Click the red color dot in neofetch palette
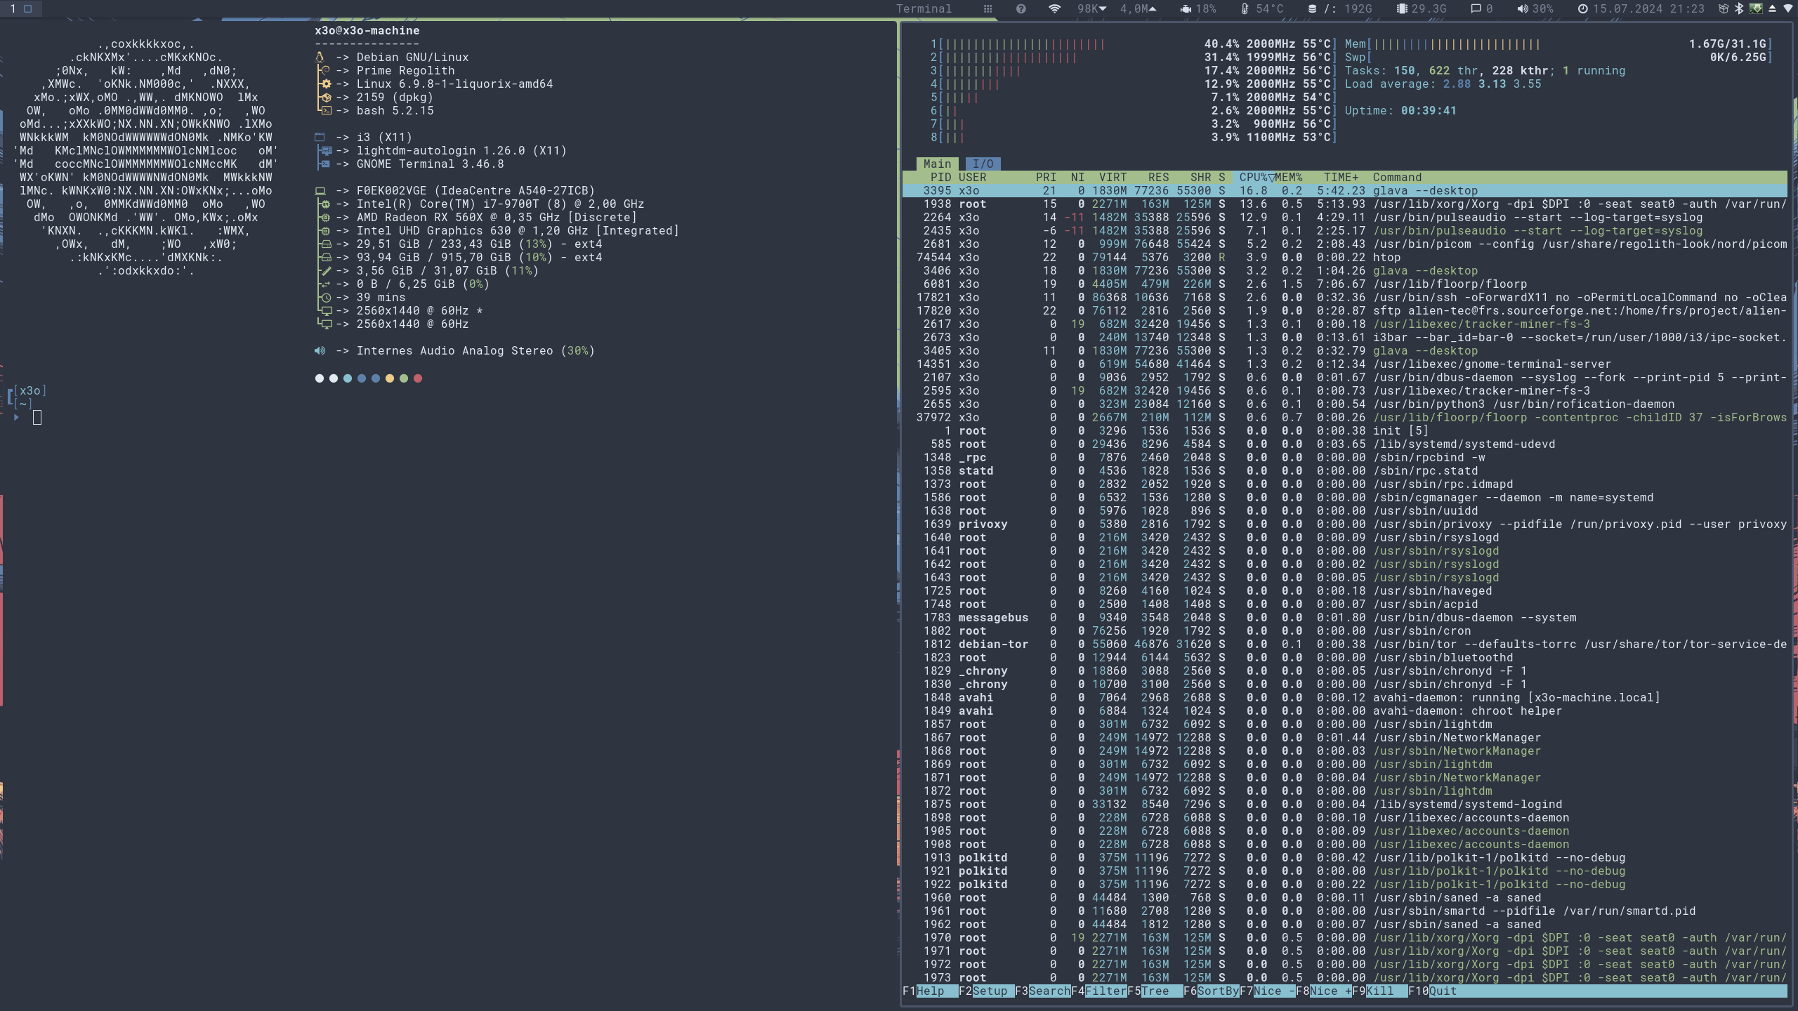The width and height of the screenshot is (1798, 1011). pos(418,378)
